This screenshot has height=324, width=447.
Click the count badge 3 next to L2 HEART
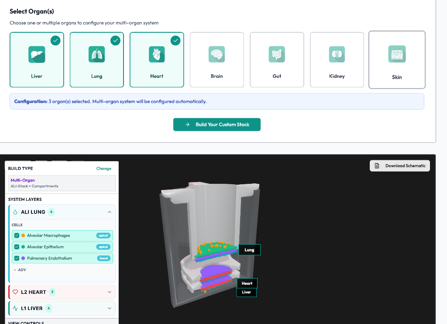coord(52,292)
